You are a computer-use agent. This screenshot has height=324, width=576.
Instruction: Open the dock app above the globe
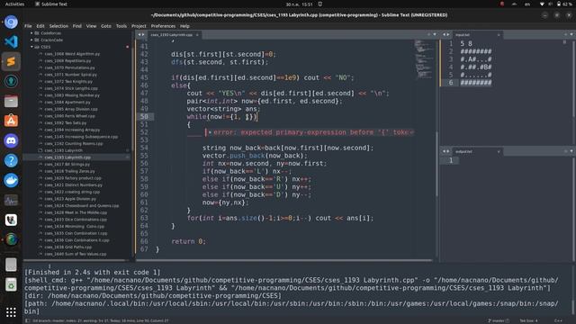(x=11, y=220)
